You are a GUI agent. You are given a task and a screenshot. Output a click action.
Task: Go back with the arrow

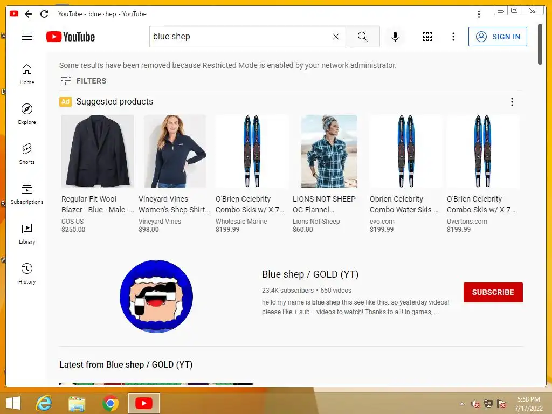[29, 14]
